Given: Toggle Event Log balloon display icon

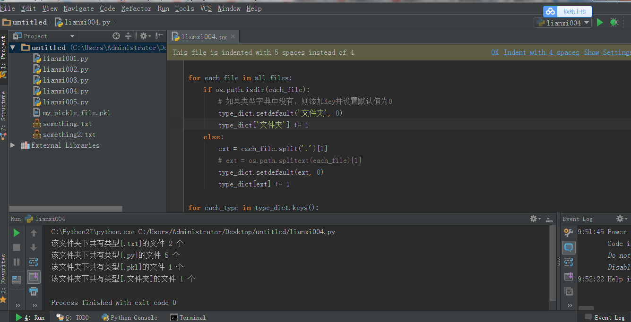Looking at the screenshot, I should 569,247.
